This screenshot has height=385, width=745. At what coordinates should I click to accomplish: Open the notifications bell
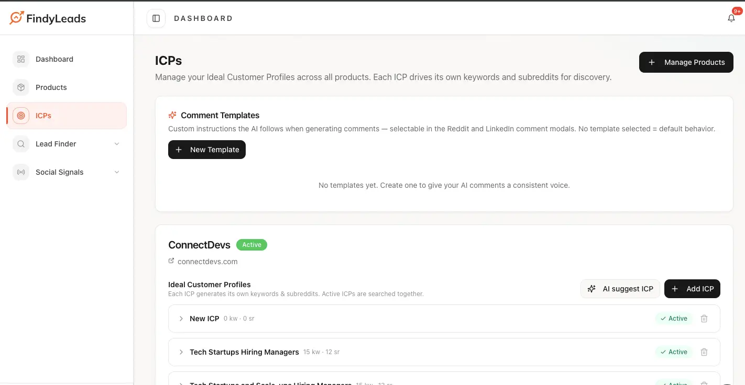tap(731, 18)
